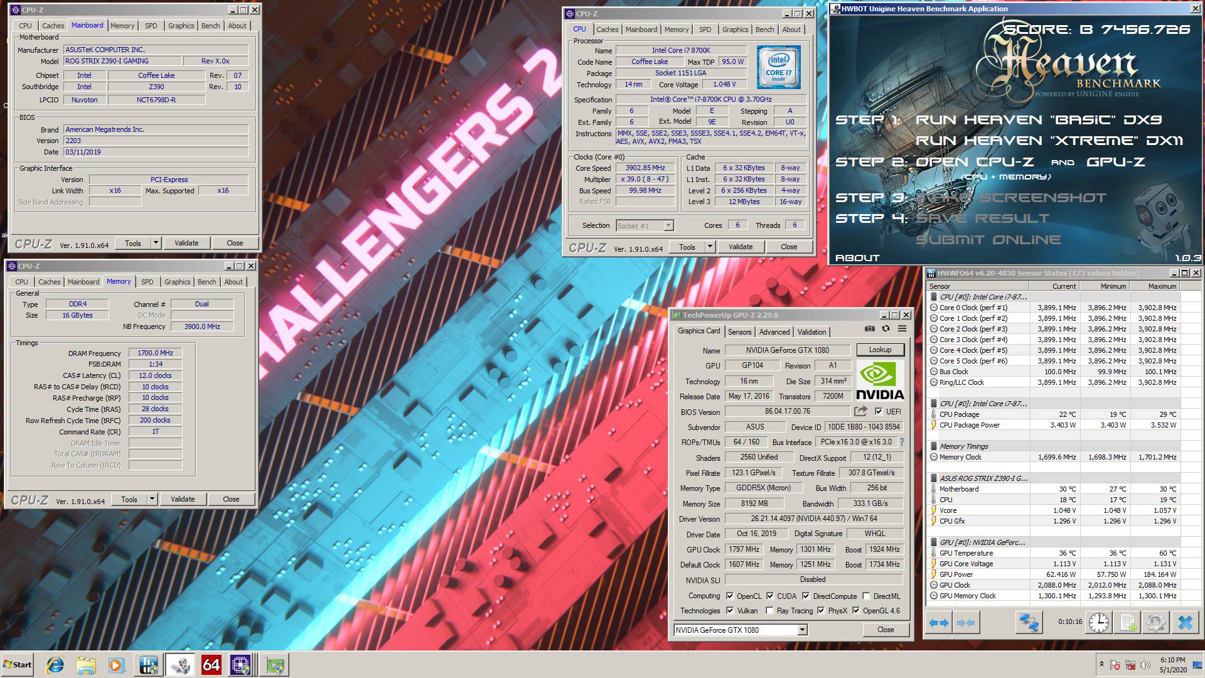
Task: Click the network disconnected tray icon
Action: (1130, 665)
